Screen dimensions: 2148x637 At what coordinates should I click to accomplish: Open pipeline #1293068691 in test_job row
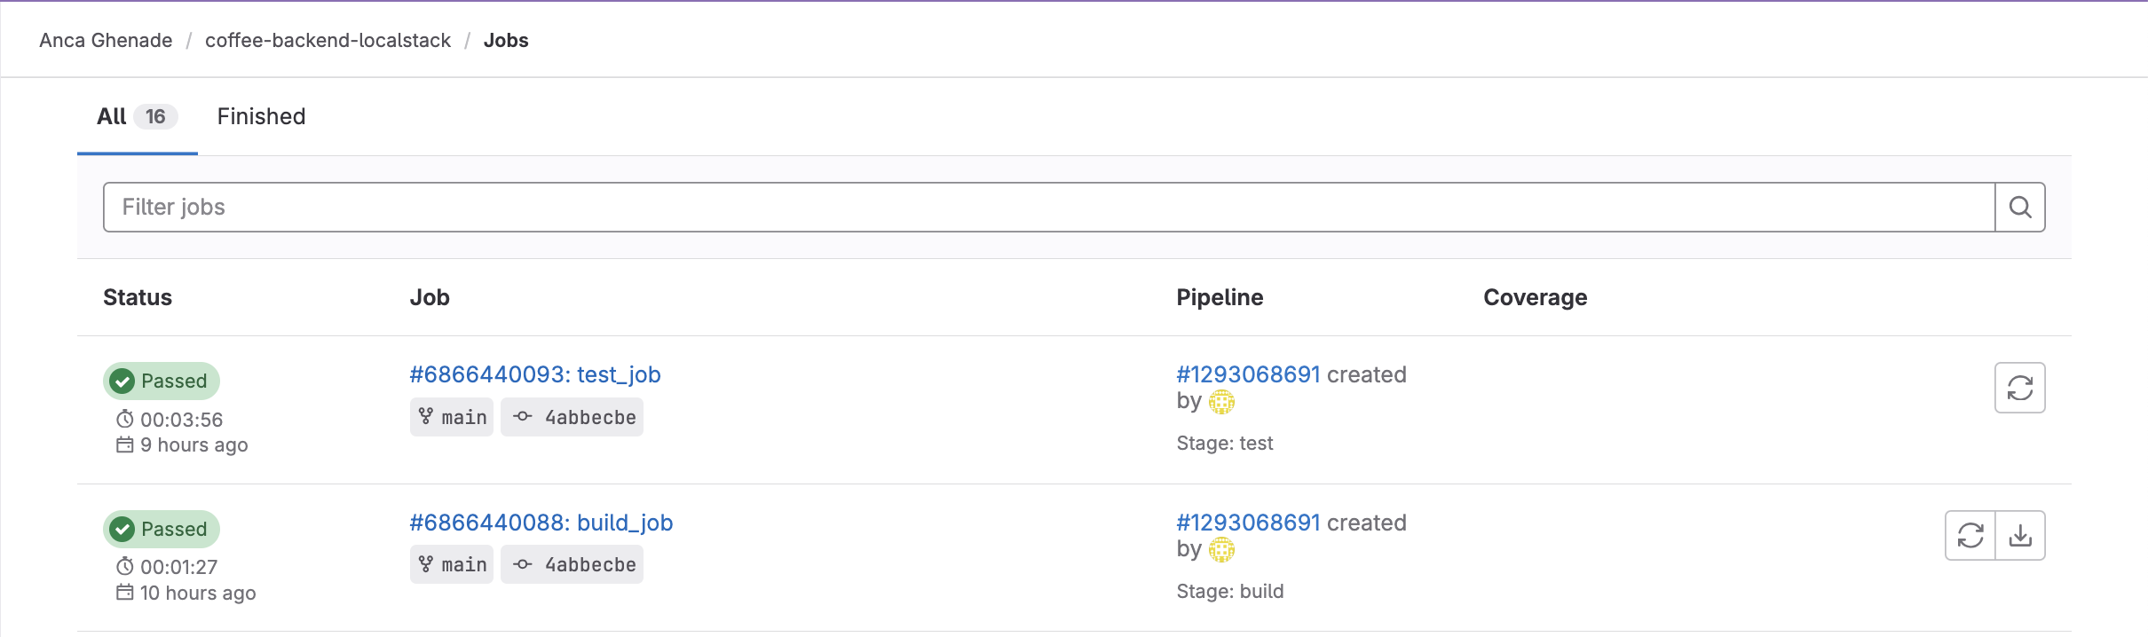coord(1248,375)
